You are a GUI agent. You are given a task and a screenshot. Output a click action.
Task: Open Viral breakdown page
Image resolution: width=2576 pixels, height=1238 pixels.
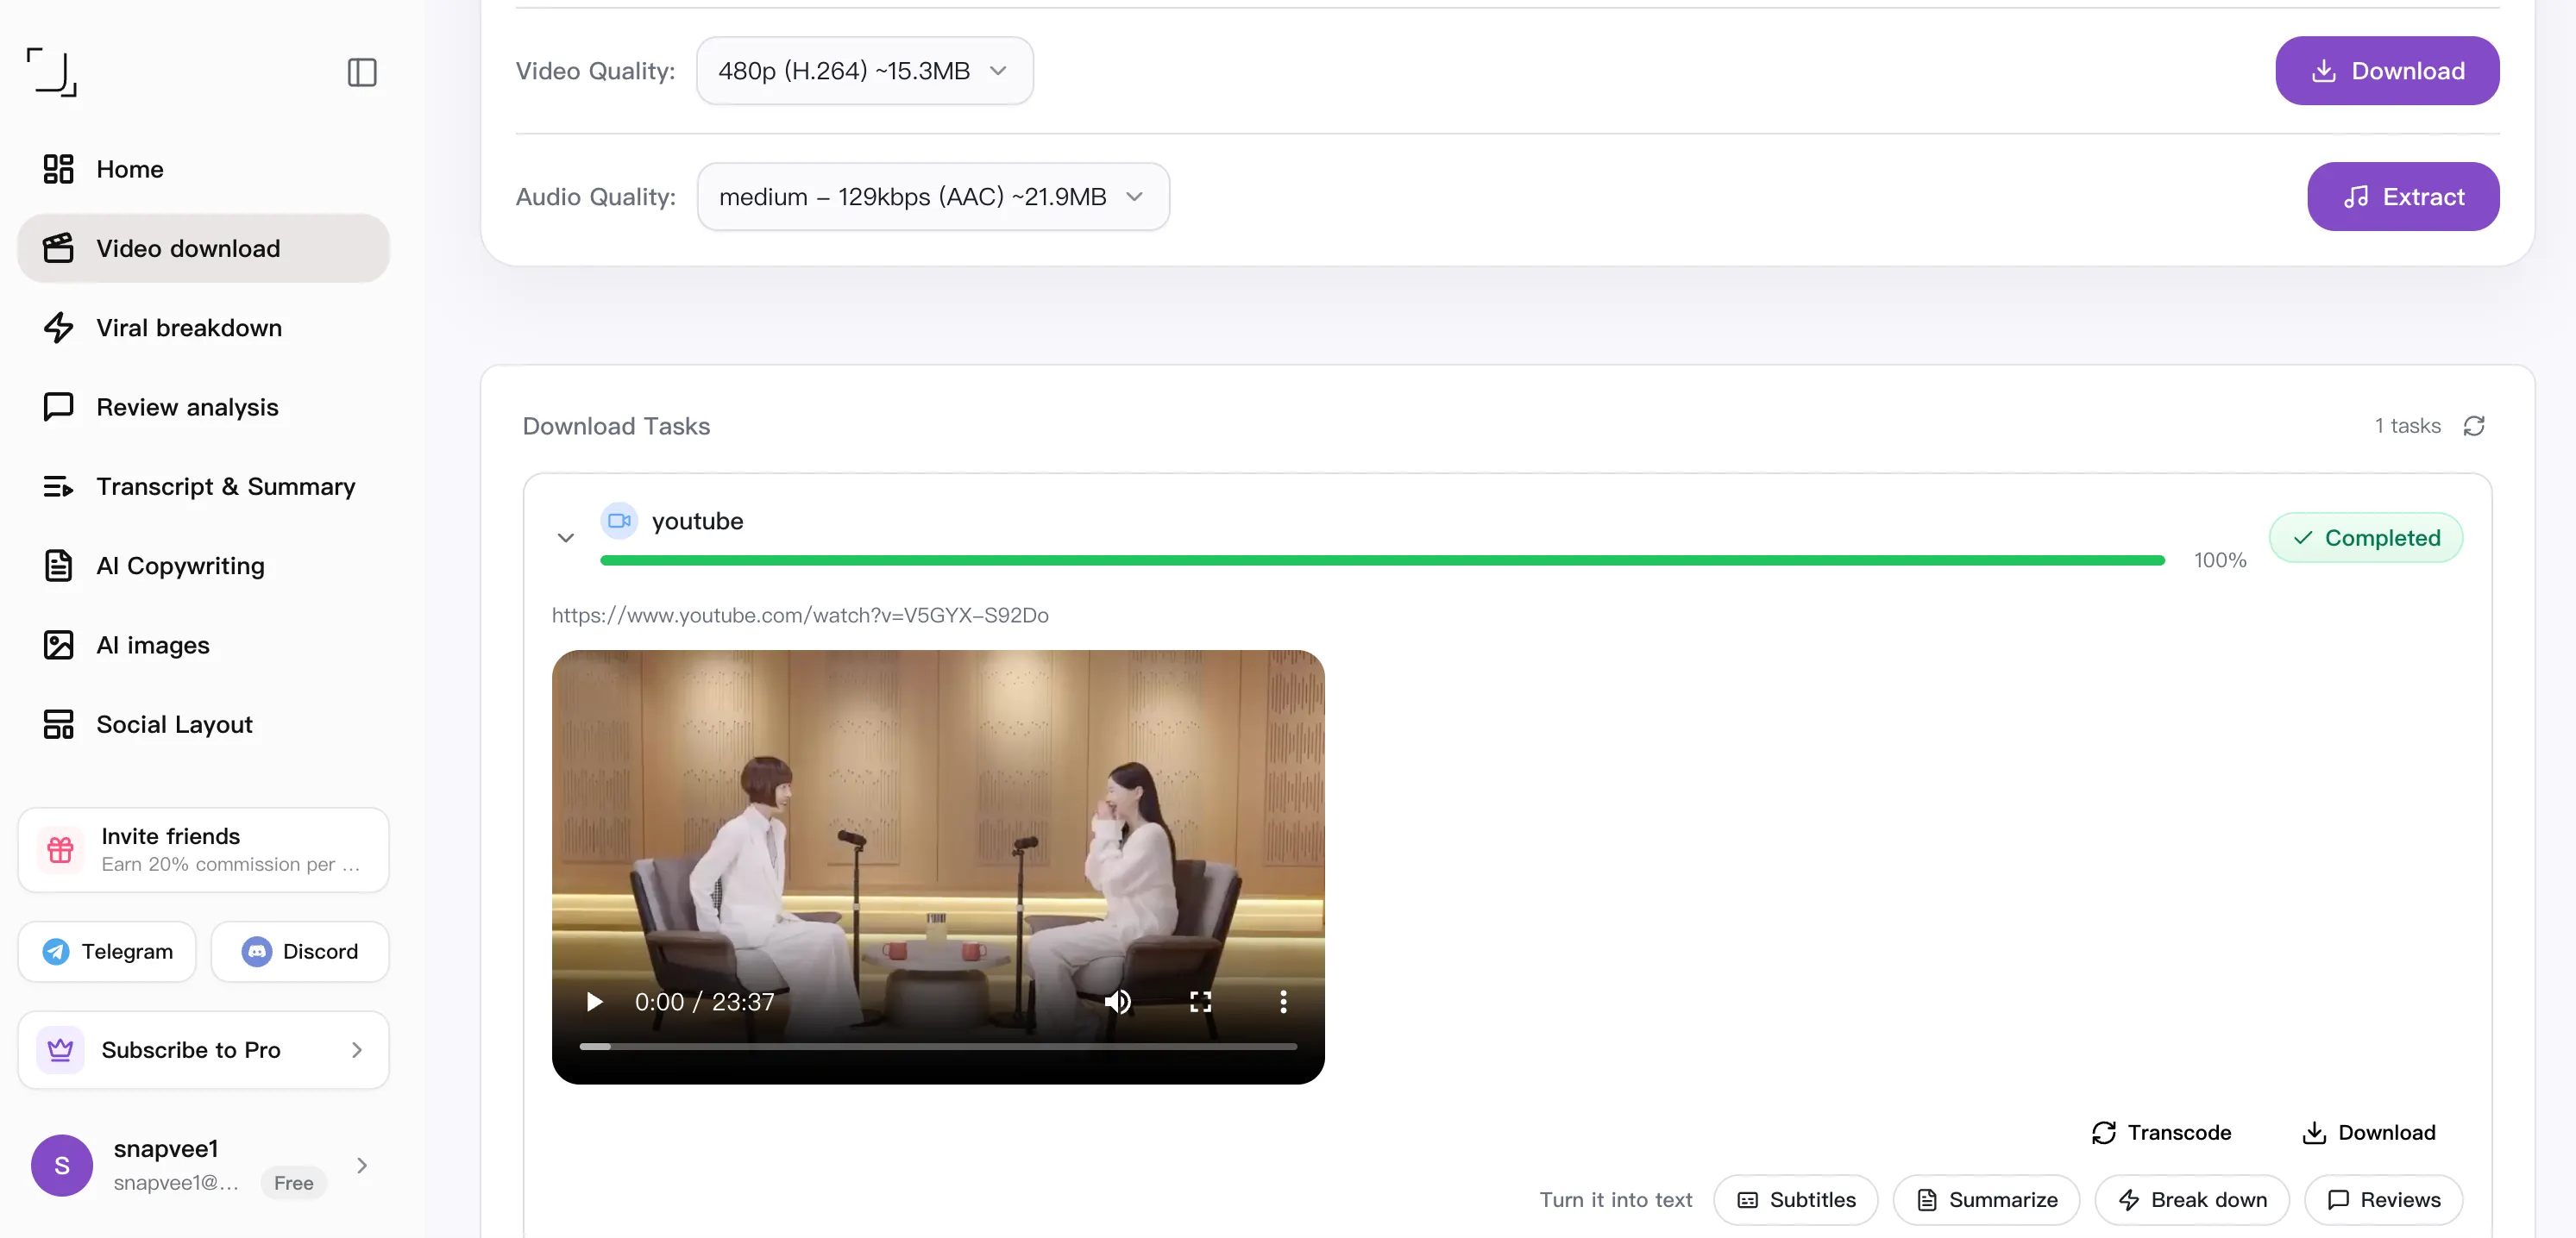[203, 328]
